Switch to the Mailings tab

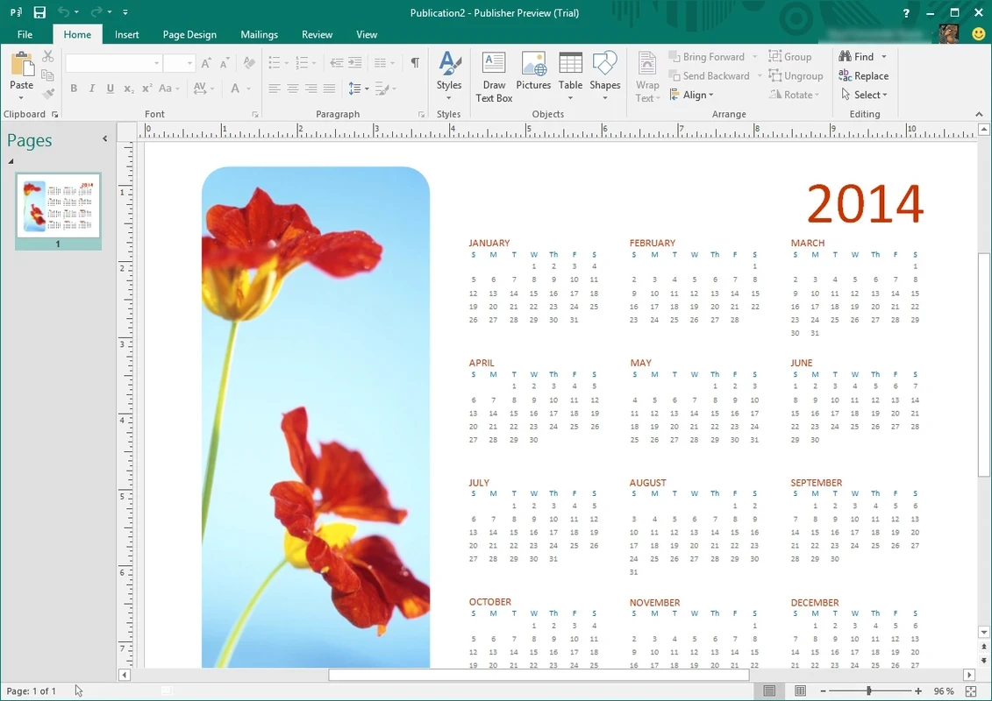tap(259, 34)
